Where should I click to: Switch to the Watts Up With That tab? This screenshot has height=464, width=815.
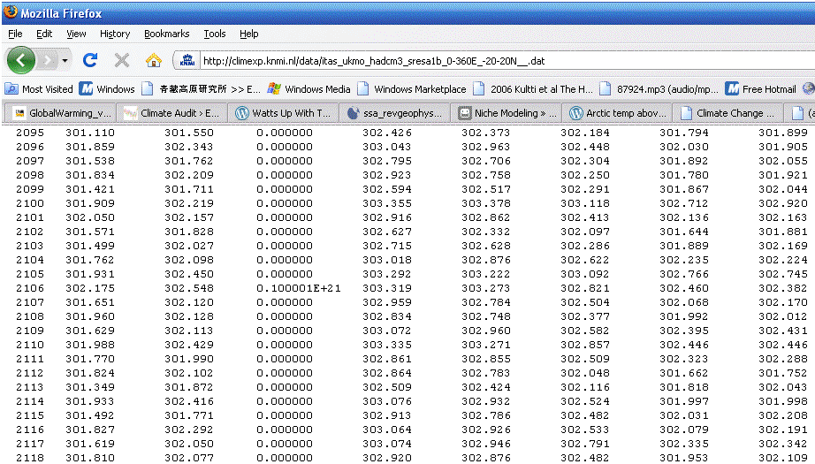[283, 113]
